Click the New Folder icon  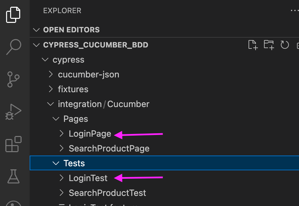tap(269, 44)
